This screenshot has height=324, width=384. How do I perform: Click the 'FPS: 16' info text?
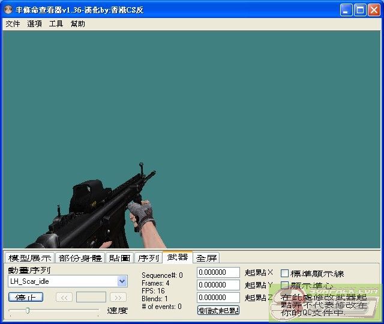coord(153,291)
